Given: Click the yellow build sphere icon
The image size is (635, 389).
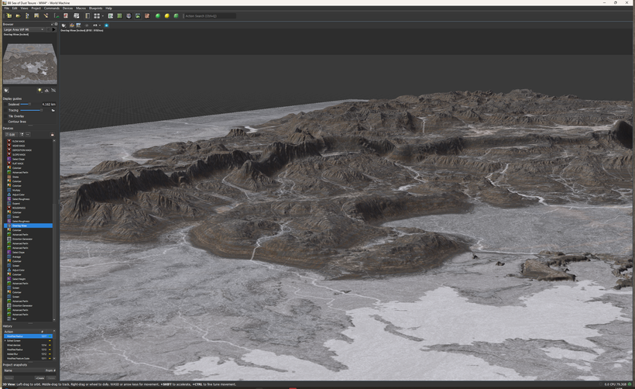Looking at the screenshot, I should coord(166,15).
